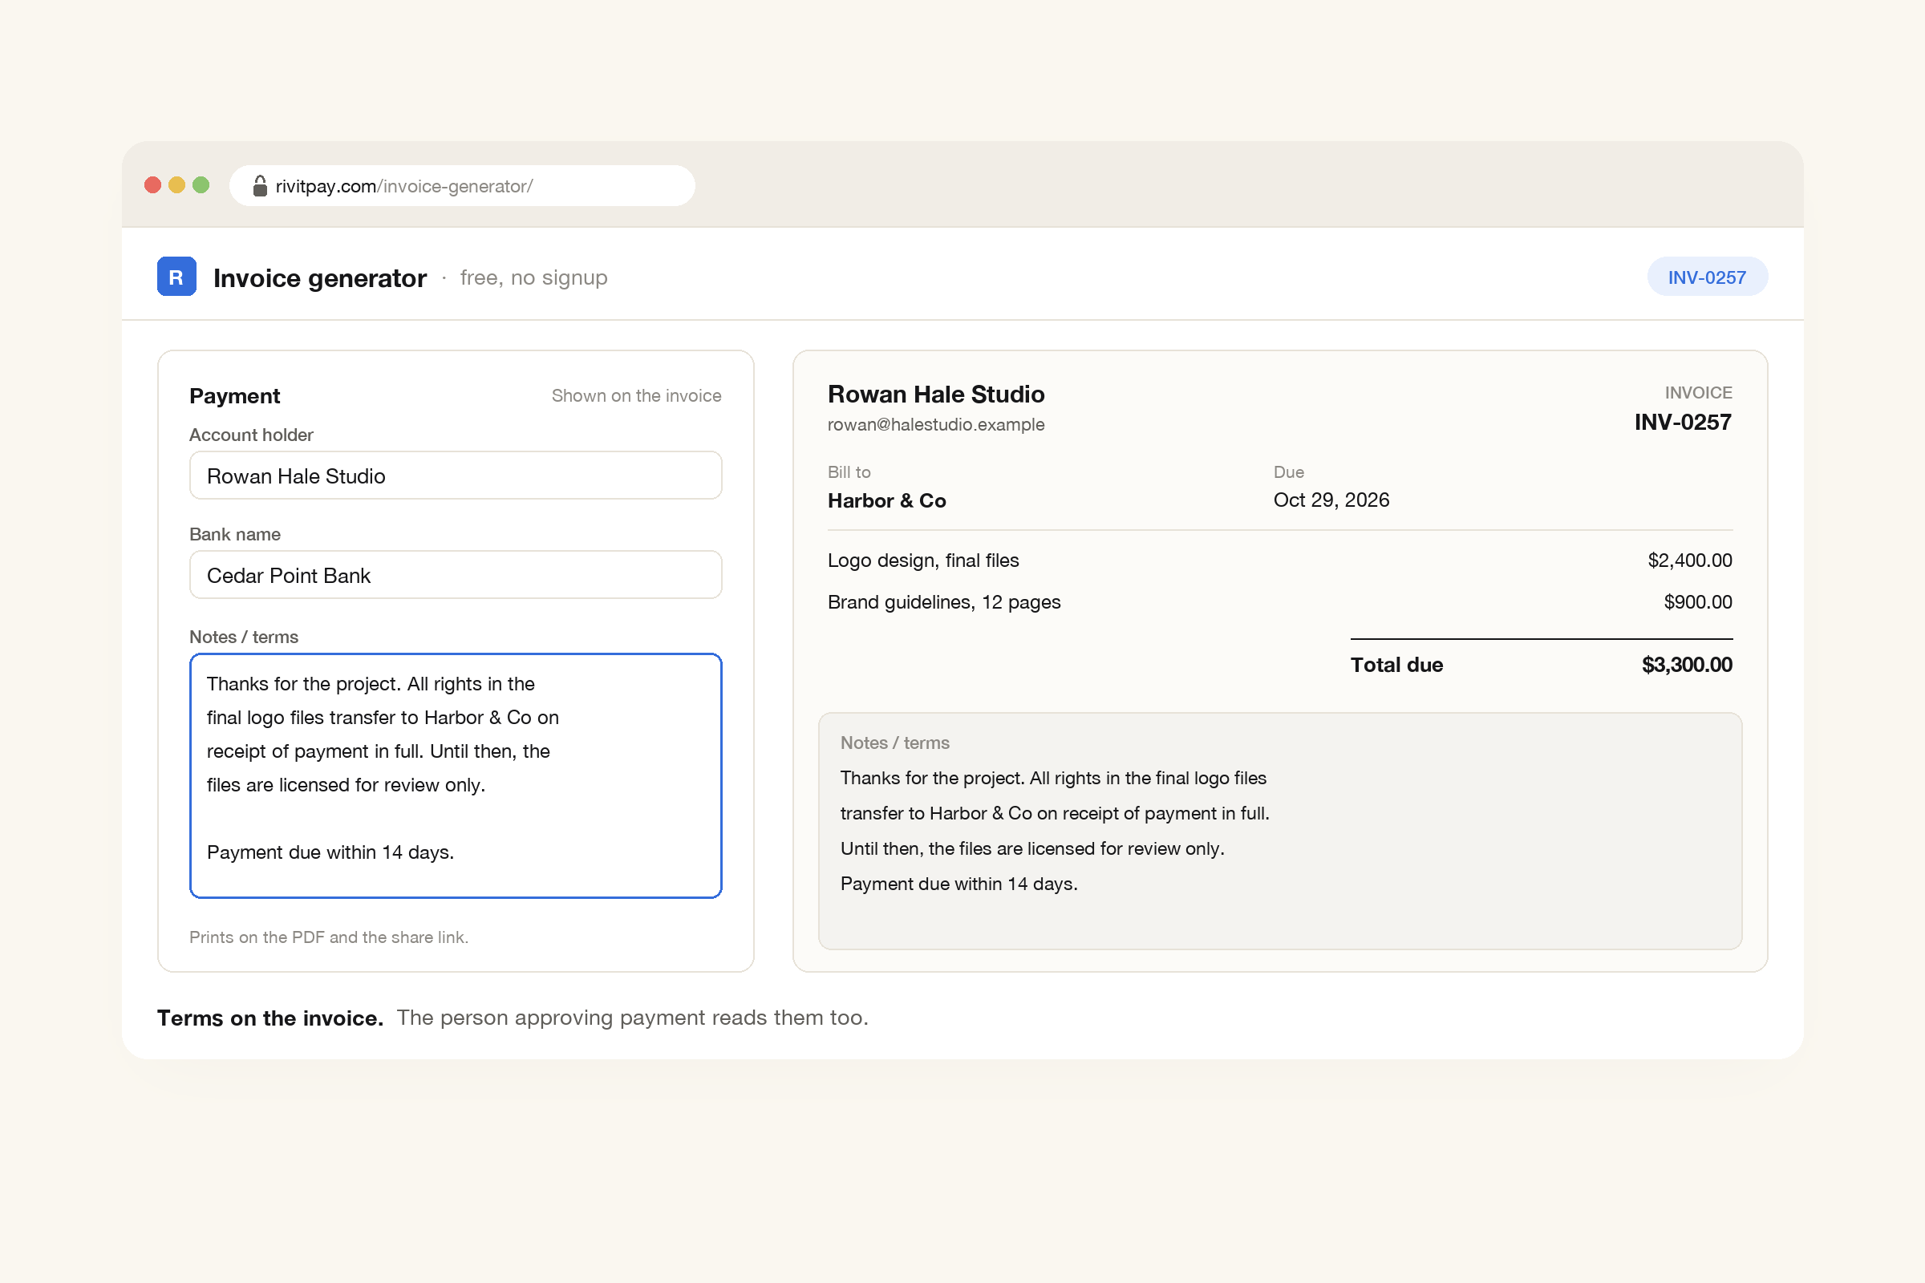Click the $900.00 amount
1925x1283 pixels.
coord(1698,602)
